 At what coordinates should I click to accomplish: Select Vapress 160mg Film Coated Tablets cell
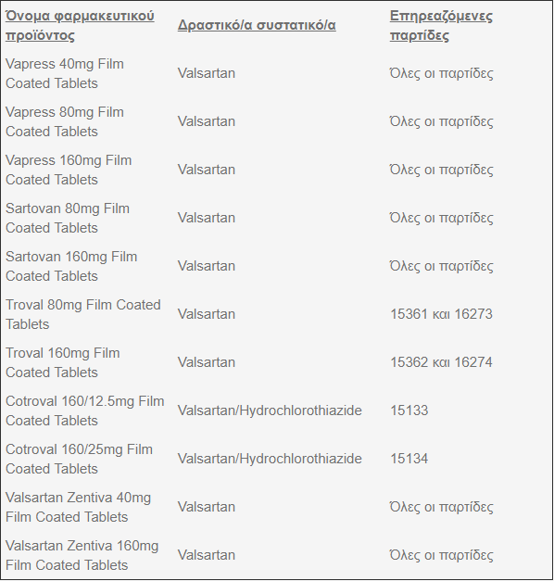pyautogui.click(x=69, y=170)
